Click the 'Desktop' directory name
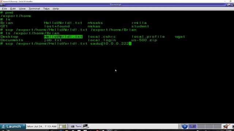The image size is (234, 131). coord(9,37)
